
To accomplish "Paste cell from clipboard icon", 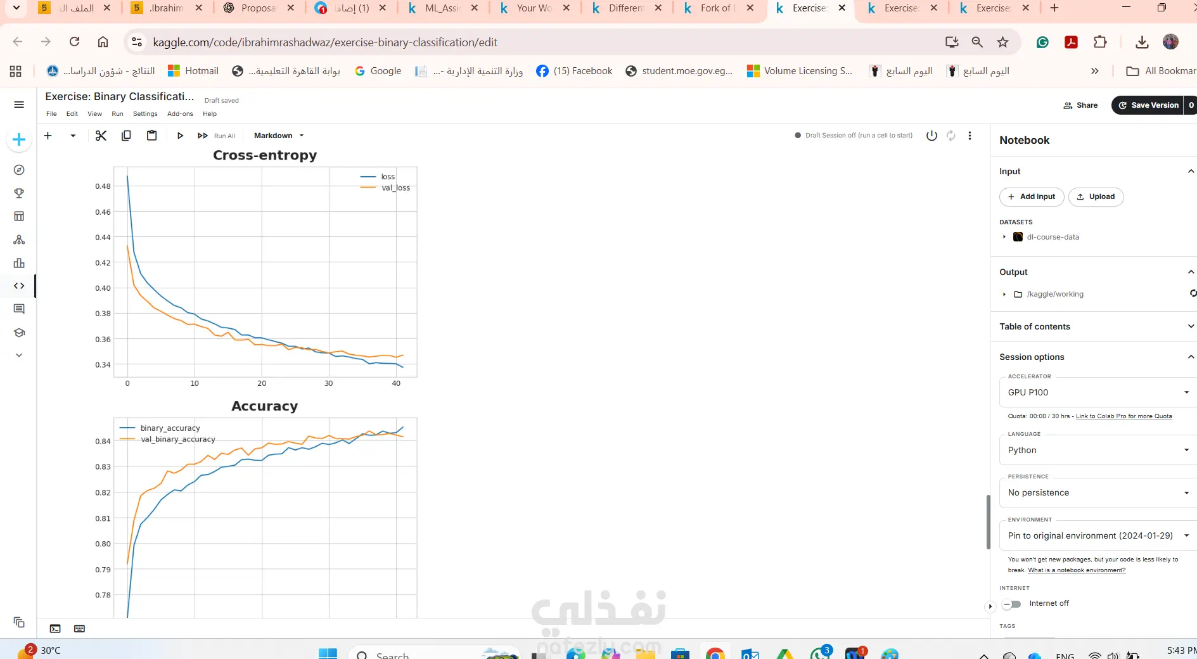I will pos(151,136).
